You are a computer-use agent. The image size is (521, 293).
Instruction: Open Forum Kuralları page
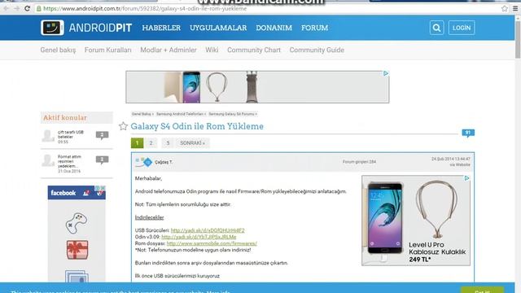pos(108,50)
